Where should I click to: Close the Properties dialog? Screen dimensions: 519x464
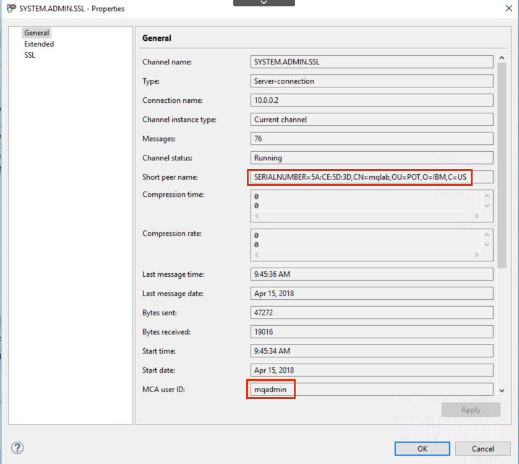click(x=508, y=8)
